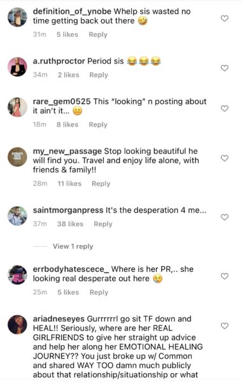This screenshot has width=242, height=382.
Task: Reply to errbodyhatescece_'s comment
Action: tap(99, 292)
